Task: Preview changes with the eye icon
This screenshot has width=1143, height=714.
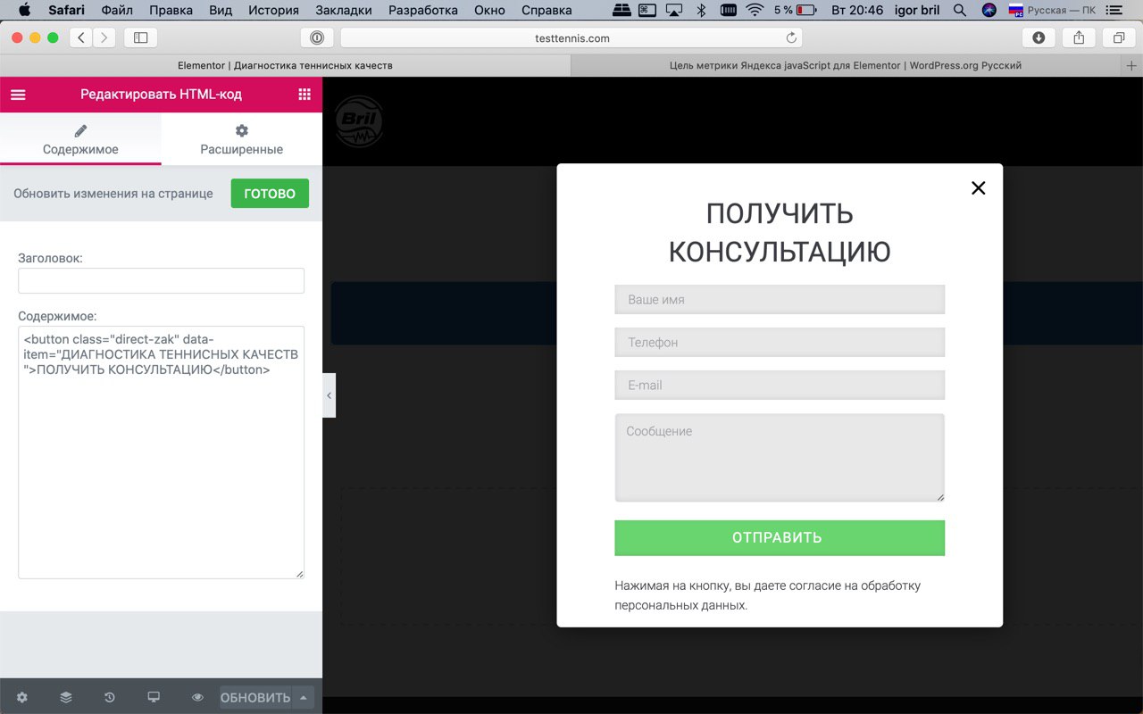Action: [197, 697]
